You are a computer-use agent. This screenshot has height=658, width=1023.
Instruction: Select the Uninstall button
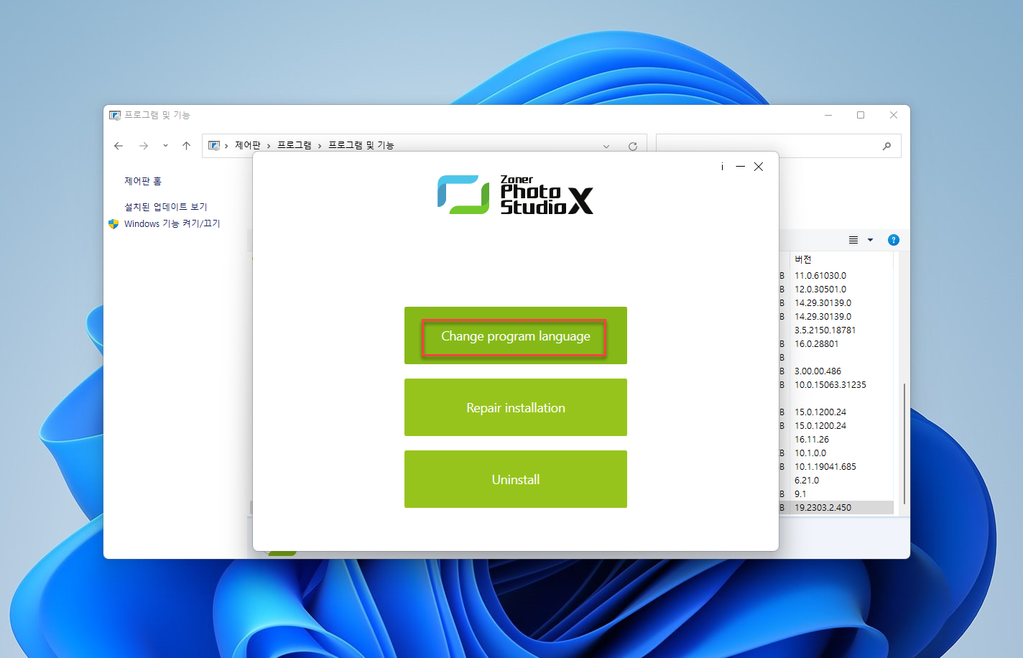(515, 479)
